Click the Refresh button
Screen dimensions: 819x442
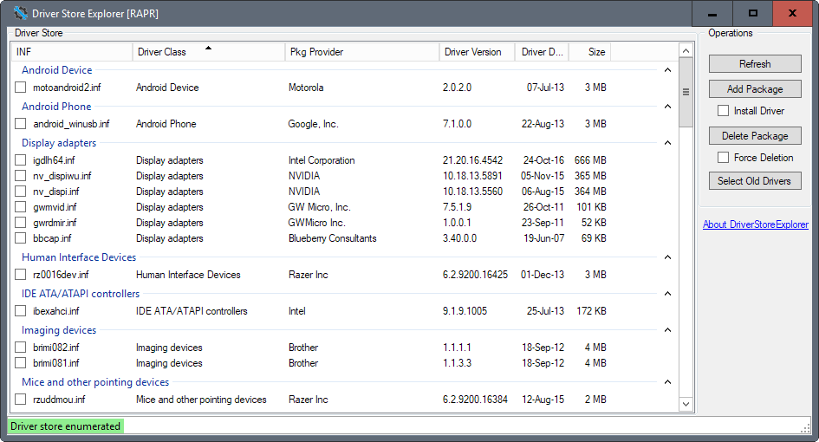point(755,64)
